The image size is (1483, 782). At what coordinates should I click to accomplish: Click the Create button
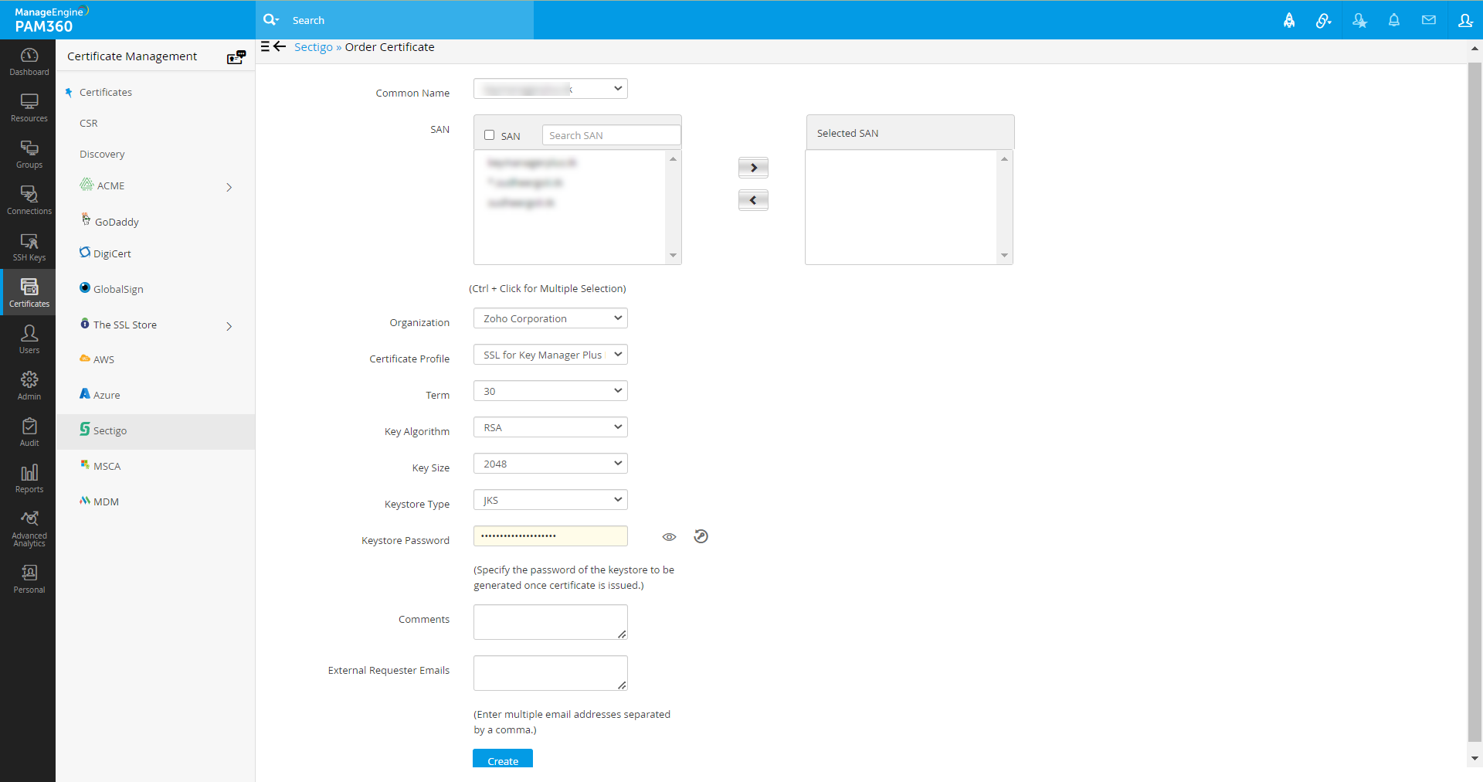tap(503, 759)
